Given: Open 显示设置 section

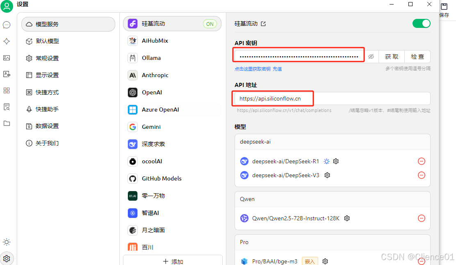Looking at the screenshot, I should click(x=68, y=75).
